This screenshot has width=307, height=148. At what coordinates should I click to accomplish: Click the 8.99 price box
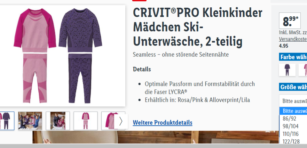pyautogui.click(x=290, y=21)
